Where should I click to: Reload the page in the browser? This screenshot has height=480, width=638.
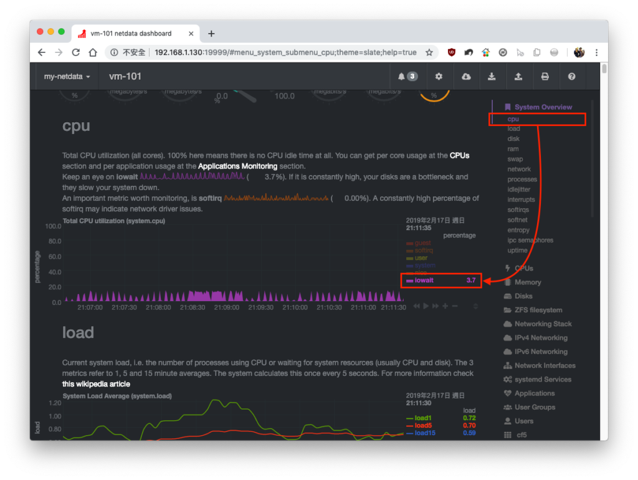click(75, 52)
